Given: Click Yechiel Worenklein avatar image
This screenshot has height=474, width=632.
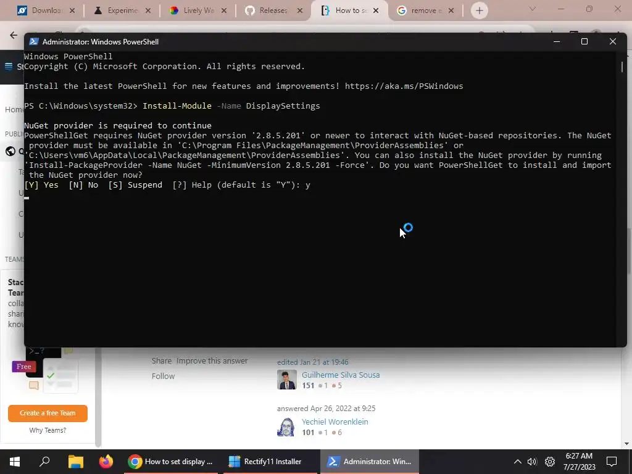Looking at the screenshot, I should tap(287, 426).
